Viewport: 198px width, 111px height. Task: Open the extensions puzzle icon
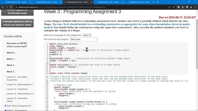pos(179,7)
